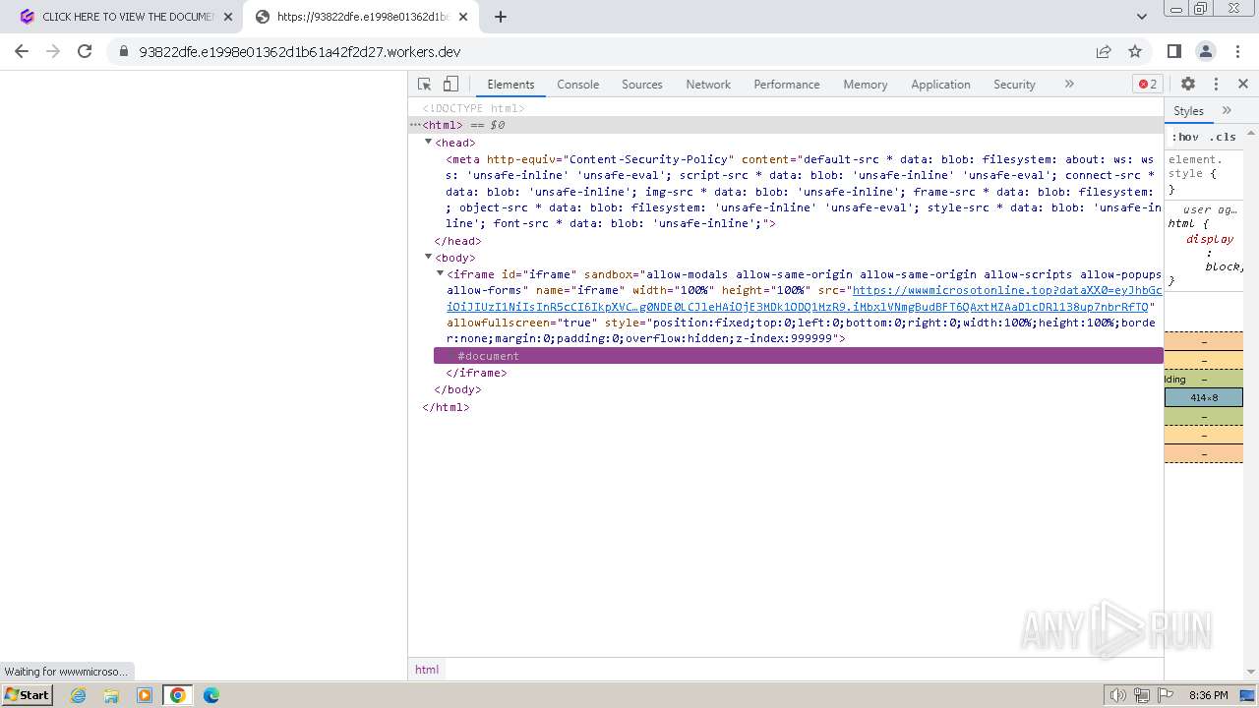Screen dimensions: 1259x708
Task: Click the html breadcrumb at the bottom
Action: (427, 670)
